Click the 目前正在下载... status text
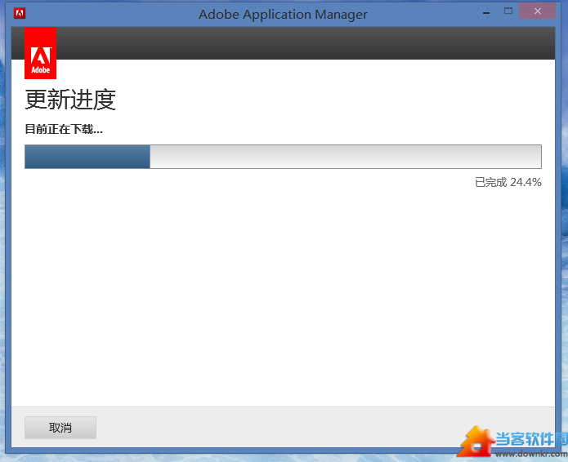The width and height of the screenshot is (568, 462). [64, 129]
